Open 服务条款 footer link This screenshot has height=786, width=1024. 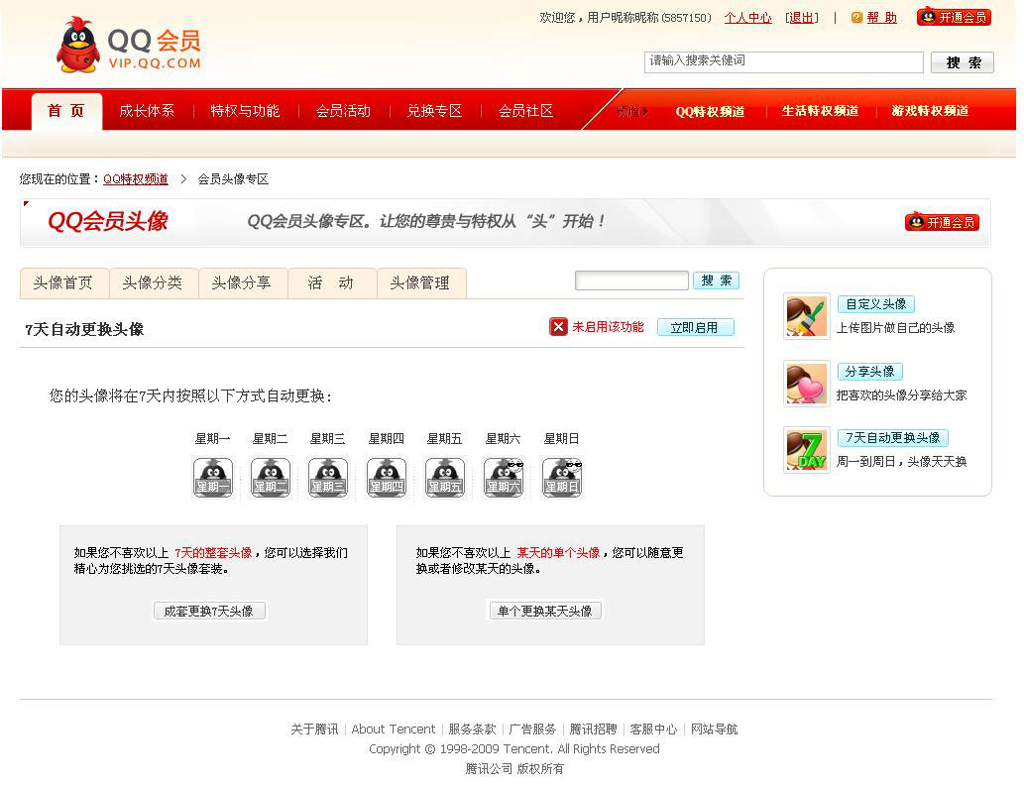(472, 730)
